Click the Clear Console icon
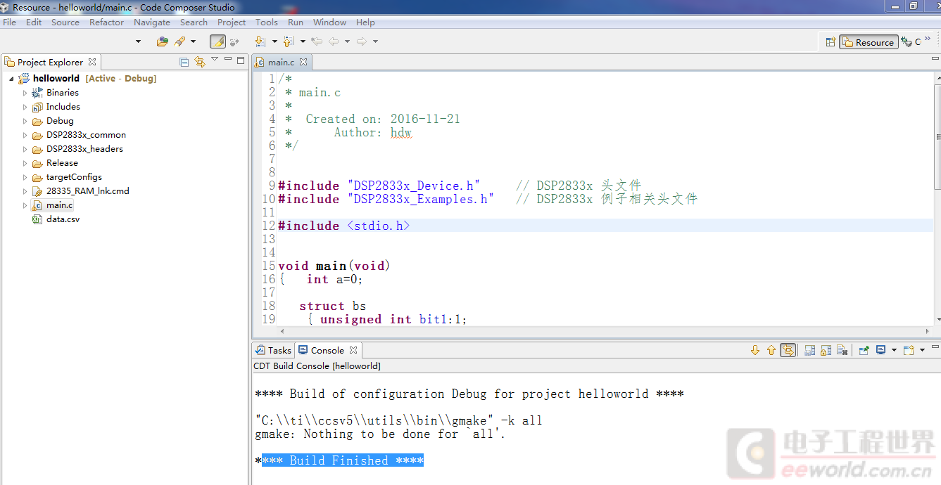Viewport: 941px width, 485px height. click(842, 350)
